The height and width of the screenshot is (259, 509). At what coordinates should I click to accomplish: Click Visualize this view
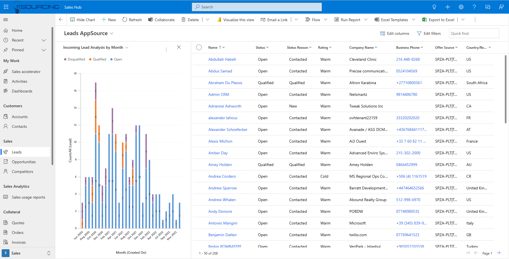pyautogui.click(x=236, y=20)
